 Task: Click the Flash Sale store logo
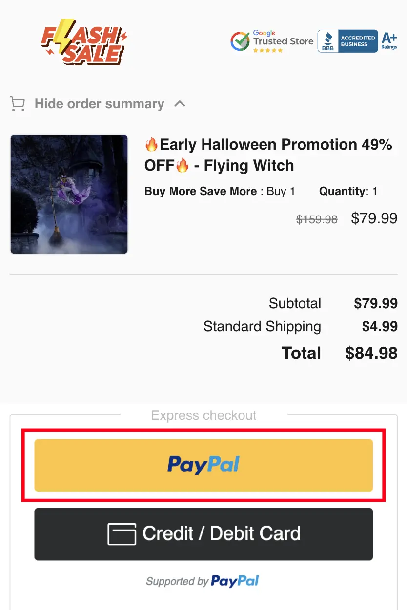point(84,41)
